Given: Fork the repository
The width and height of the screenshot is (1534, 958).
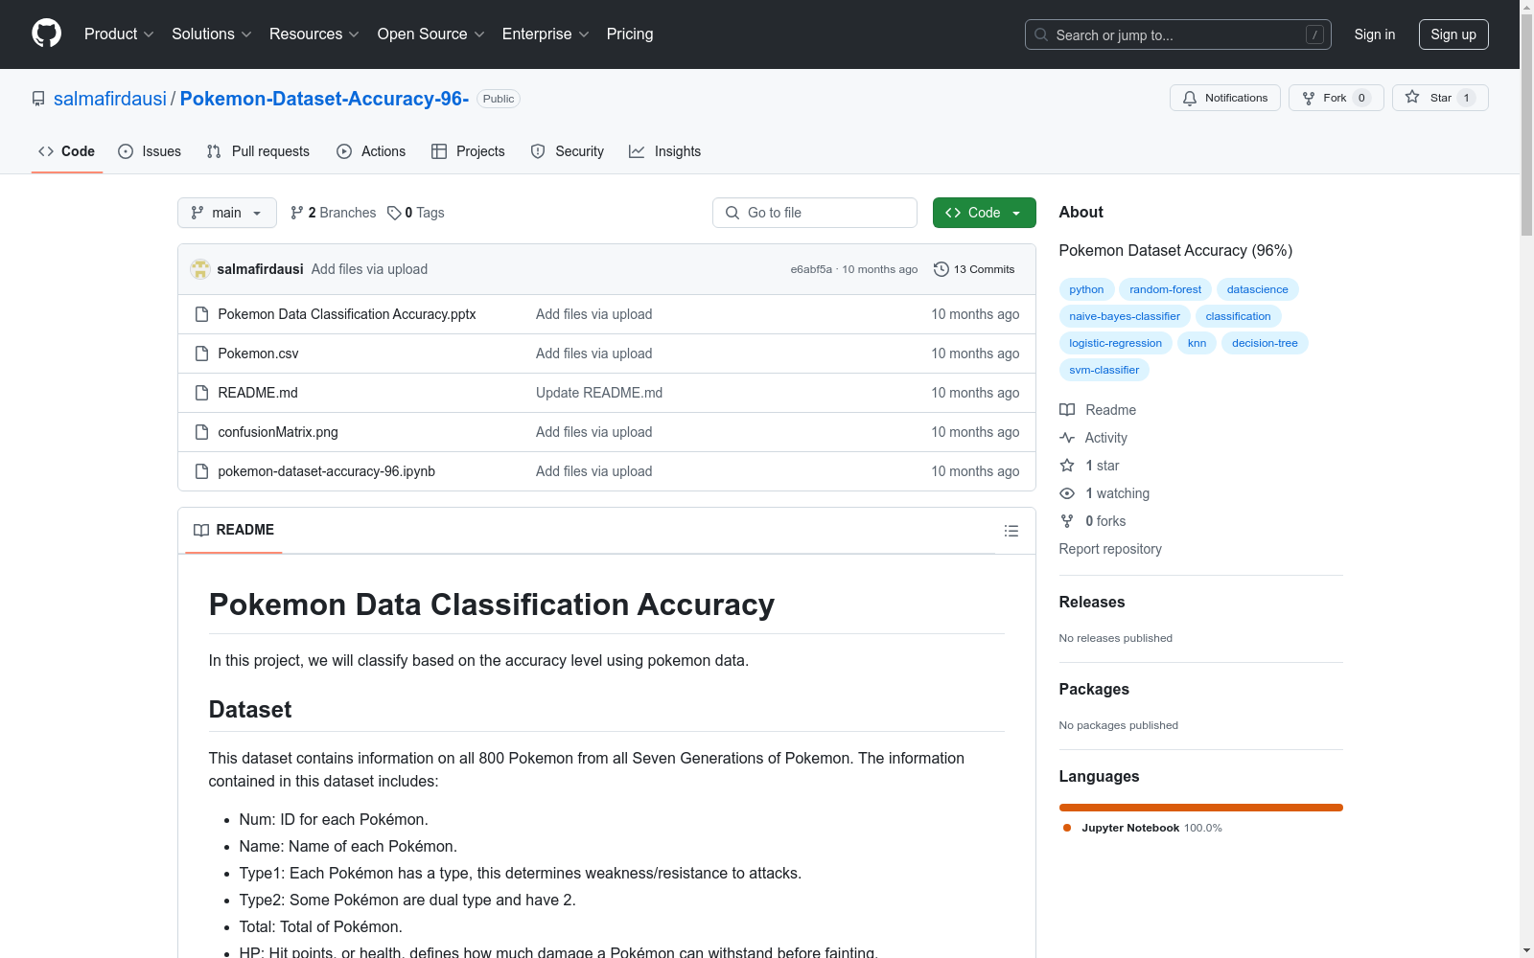Looking at the screenshot, I should pos(1336,98).
